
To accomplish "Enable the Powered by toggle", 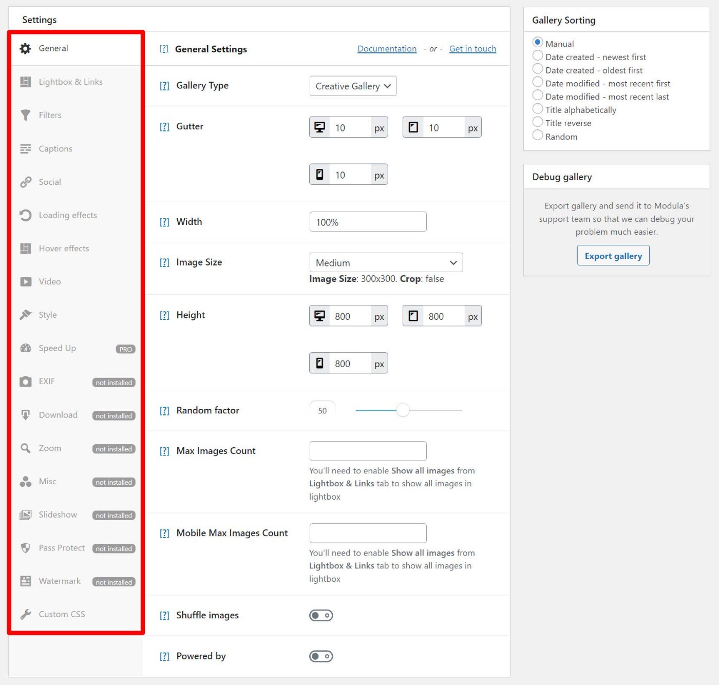I will point(321,656).
